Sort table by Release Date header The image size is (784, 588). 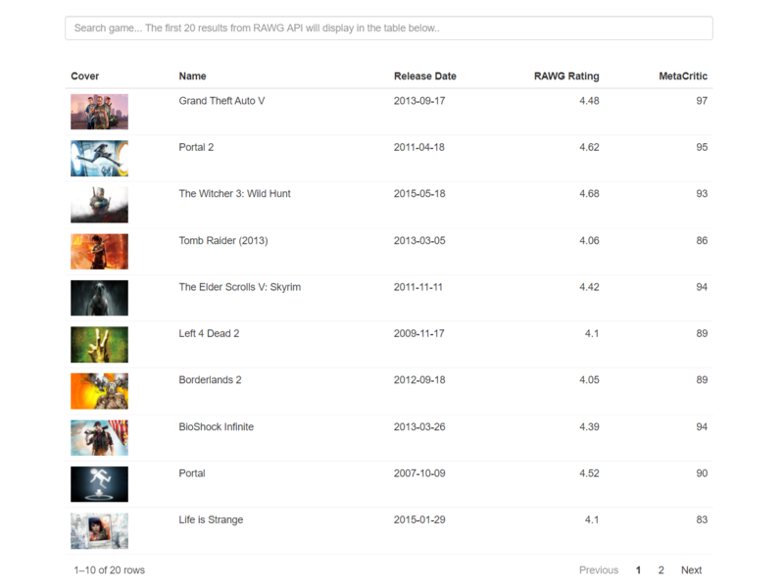point(425,76)
